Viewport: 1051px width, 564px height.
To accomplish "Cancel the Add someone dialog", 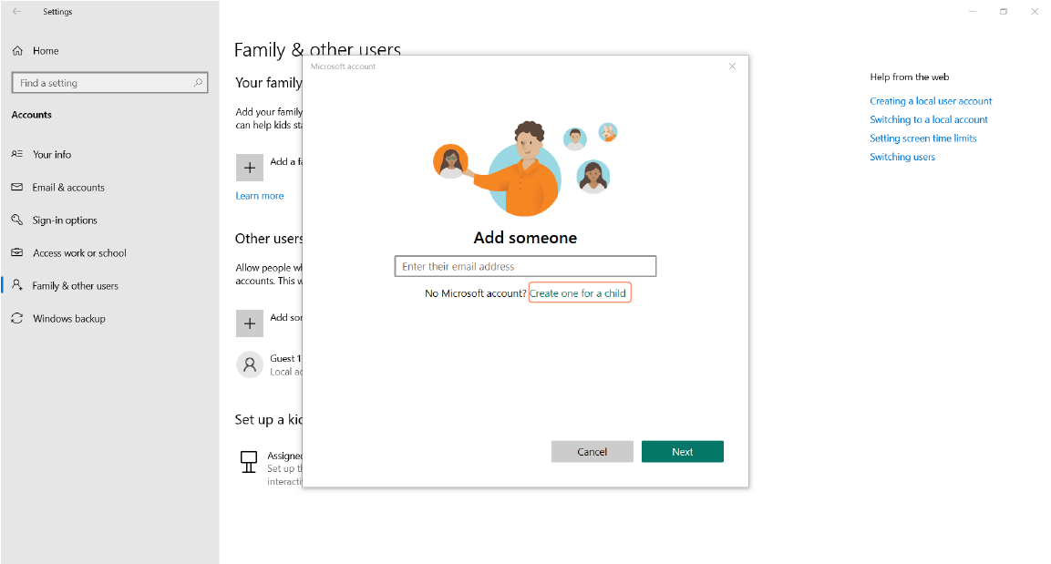I will coord(592,452).
